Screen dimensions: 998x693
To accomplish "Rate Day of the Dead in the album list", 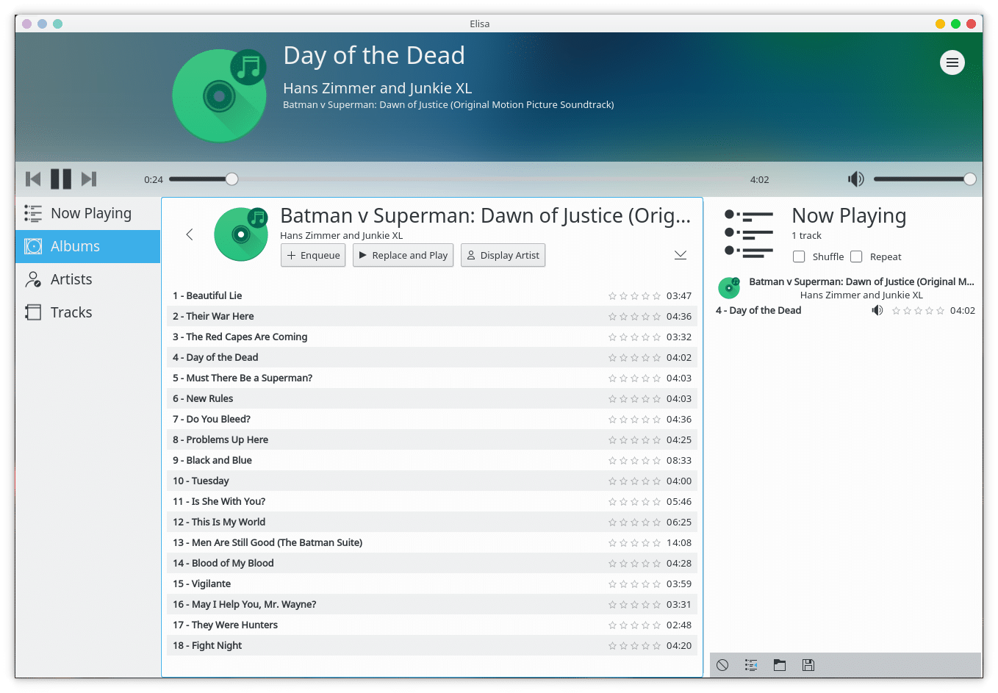I will tap(634, 357).
